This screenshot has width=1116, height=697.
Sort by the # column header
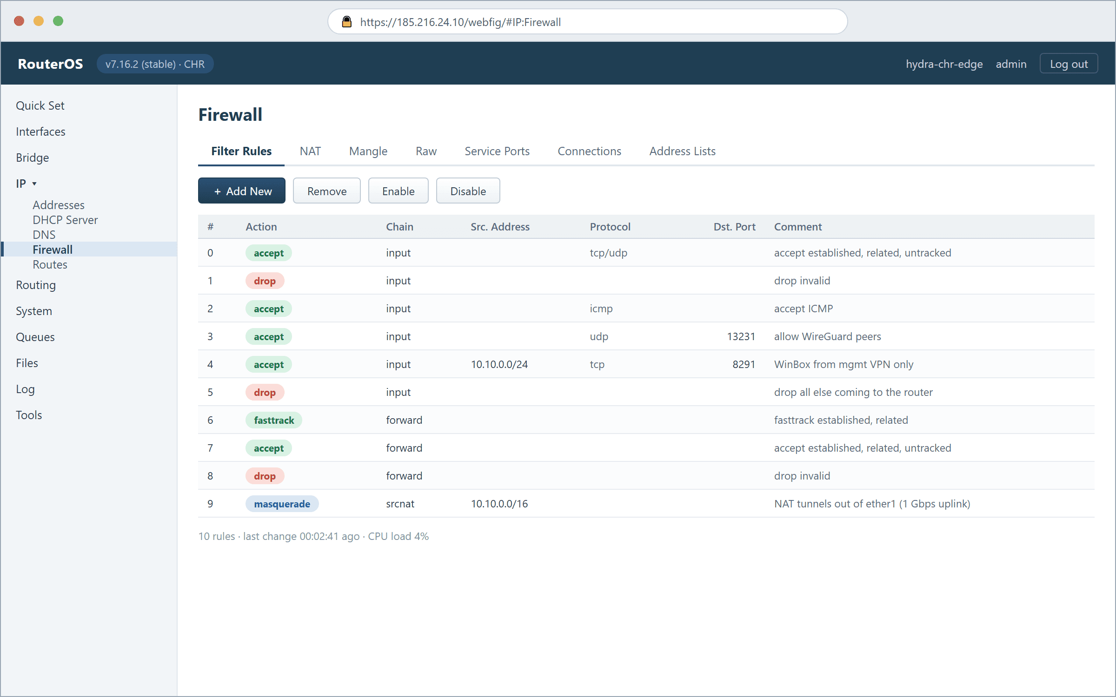coord(210,226)
